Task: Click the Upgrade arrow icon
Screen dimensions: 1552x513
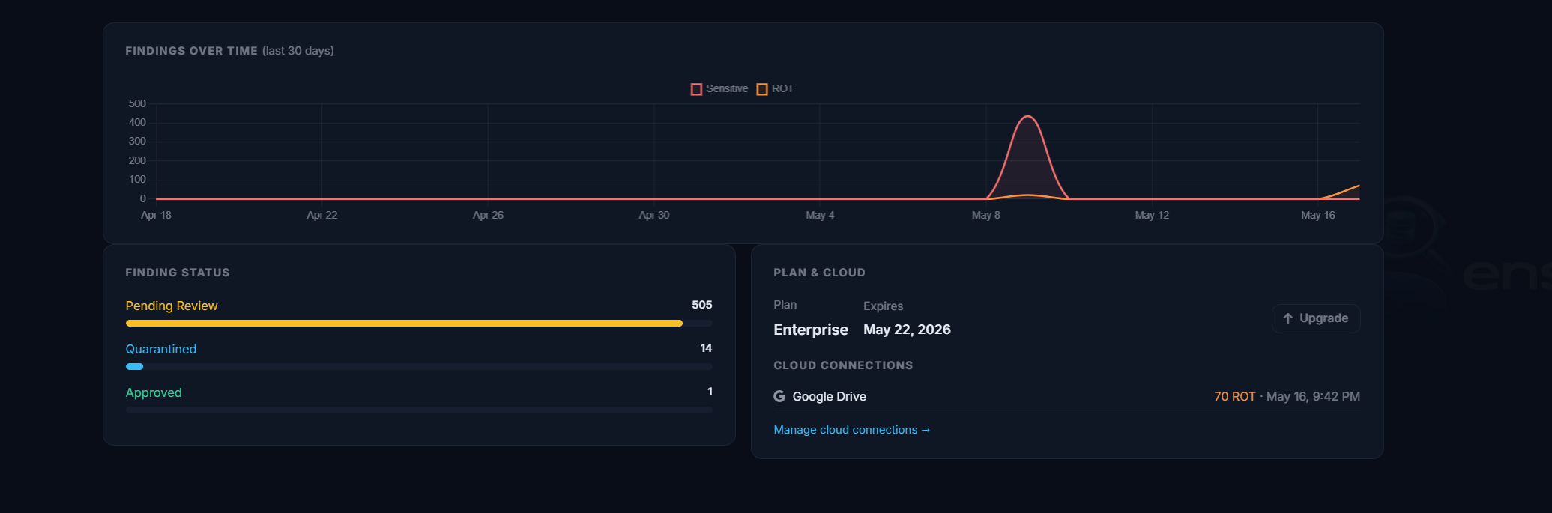Action: tap(1287, 318)
